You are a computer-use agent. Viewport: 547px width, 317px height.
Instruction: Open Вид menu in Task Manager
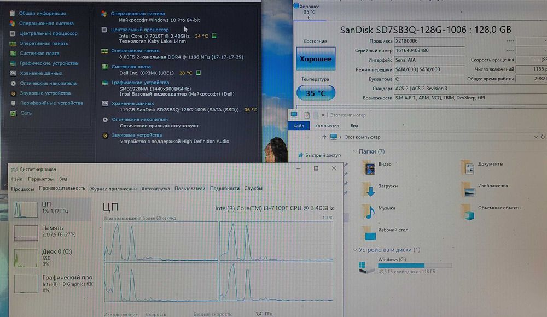[x=63, y=179]
